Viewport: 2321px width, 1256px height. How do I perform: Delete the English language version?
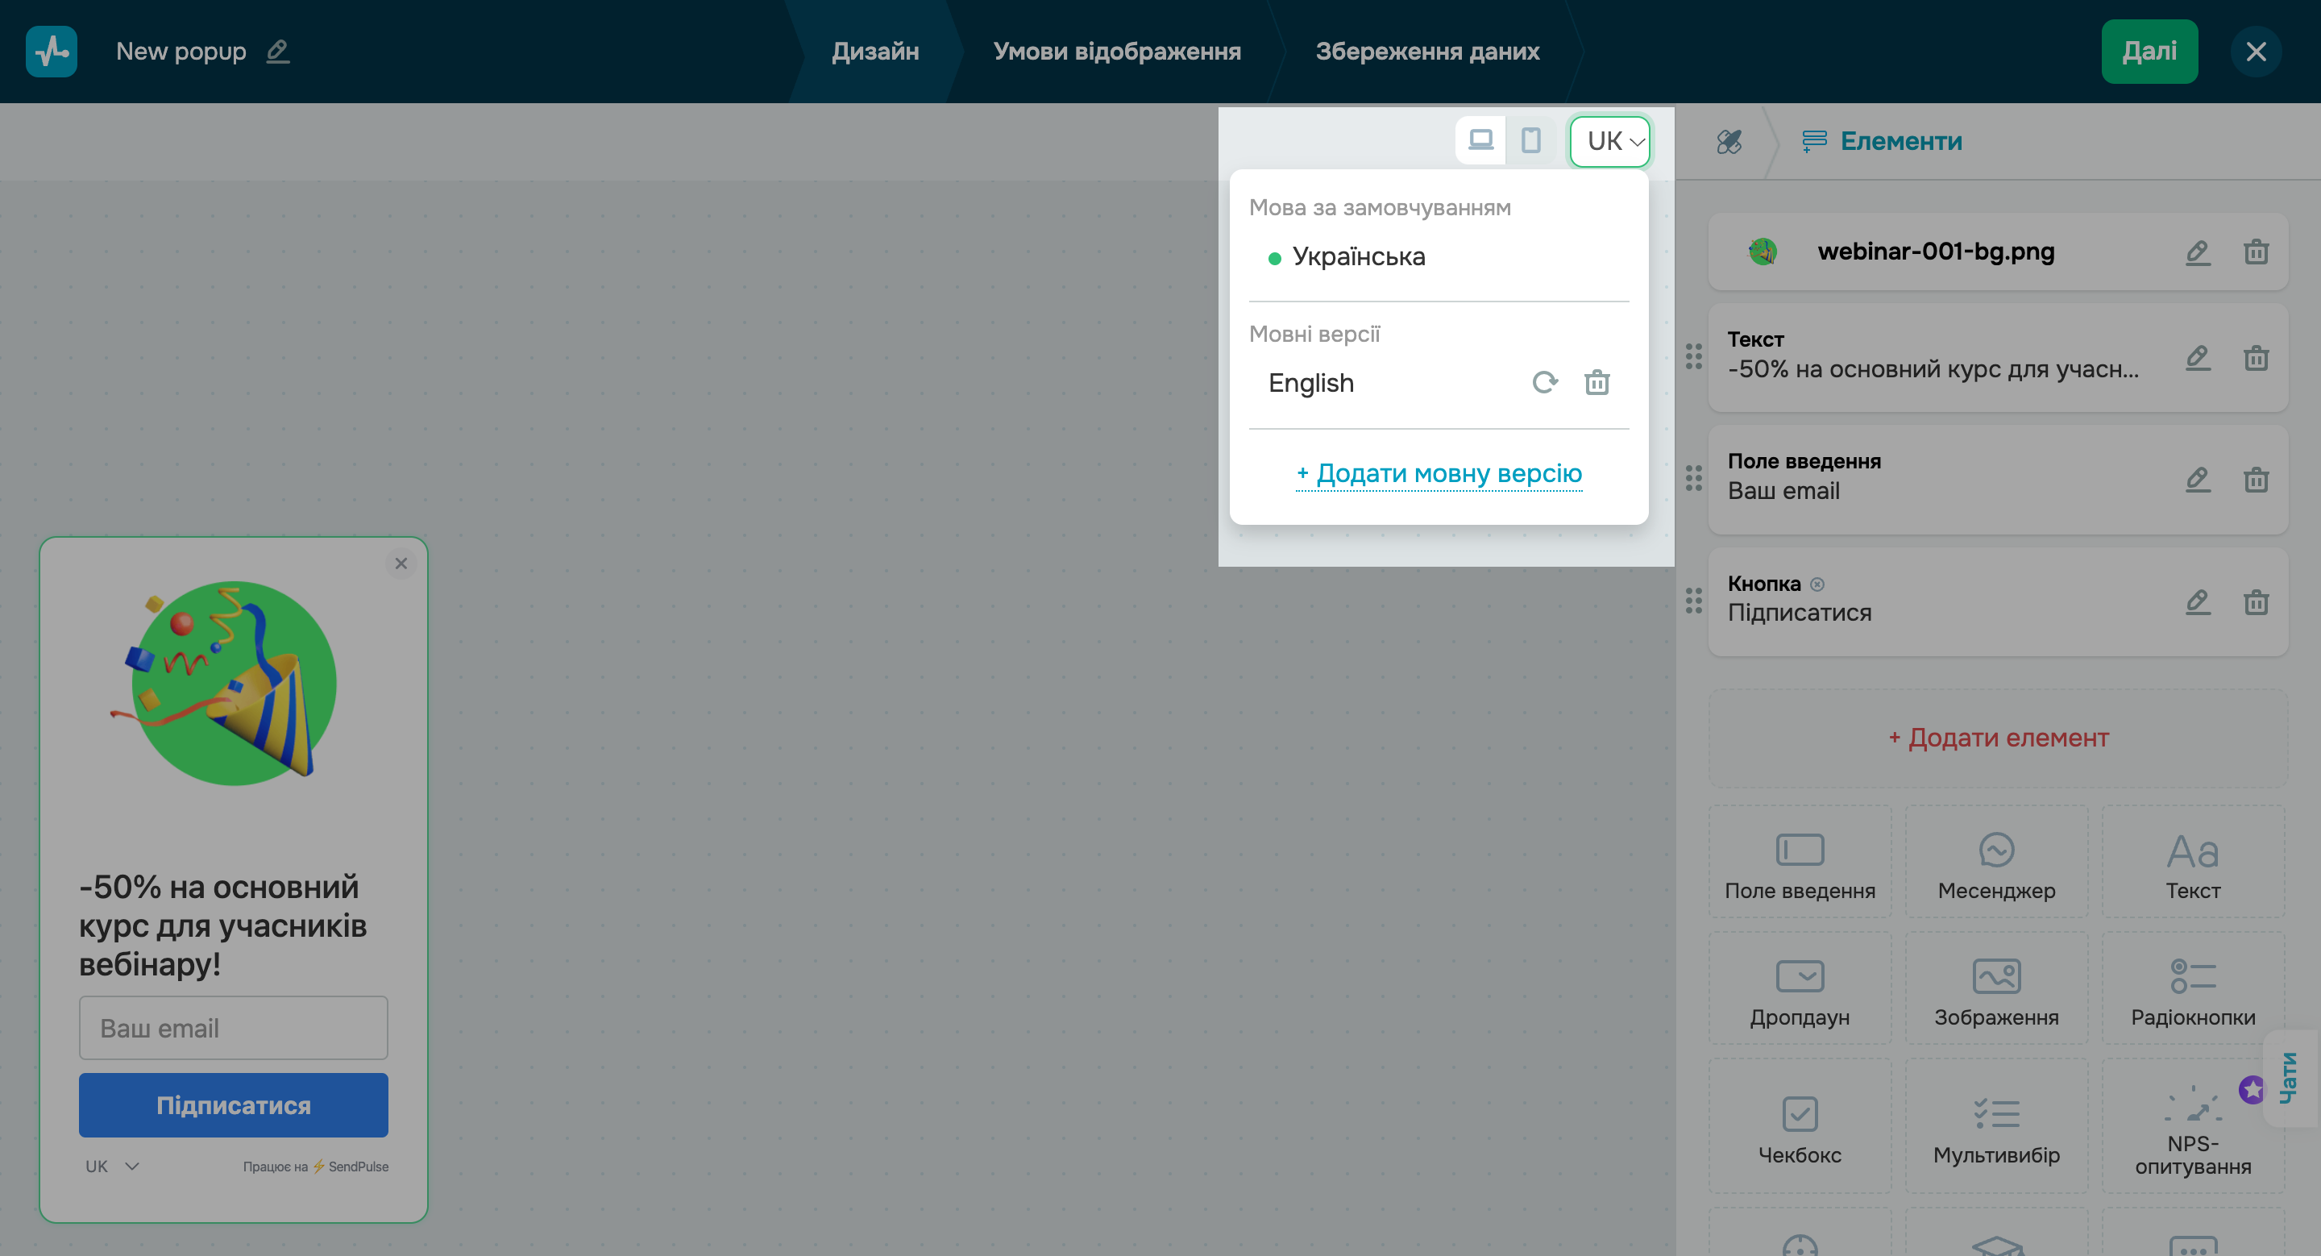pyautogui.click(x=1596, y=383)
